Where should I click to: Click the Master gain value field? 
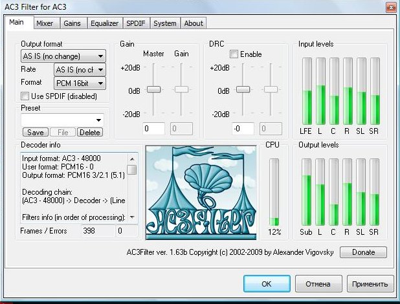(x=153, y=129)
